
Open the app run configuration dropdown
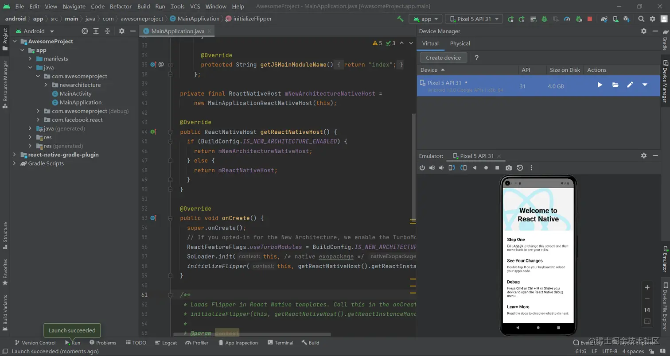click(426, 19)
